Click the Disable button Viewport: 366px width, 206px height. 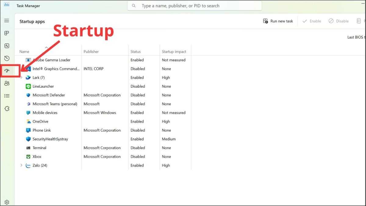[339, 21]
